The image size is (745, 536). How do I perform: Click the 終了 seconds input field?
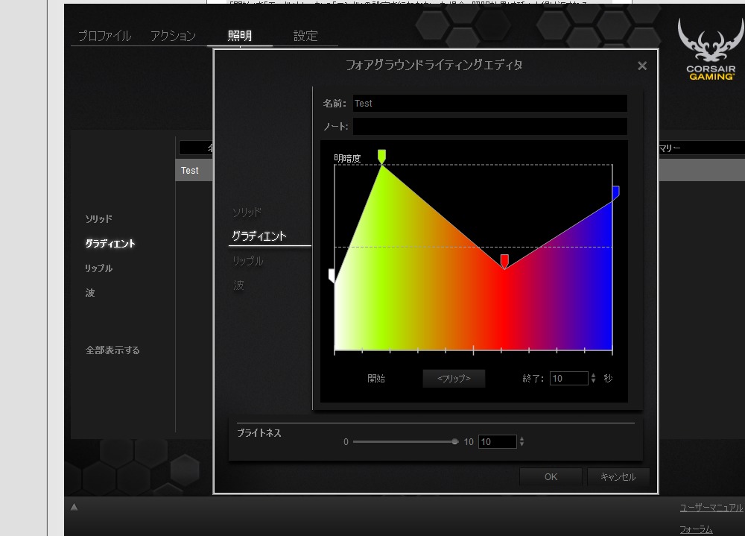pyautogui.click(x=568, y=378)
